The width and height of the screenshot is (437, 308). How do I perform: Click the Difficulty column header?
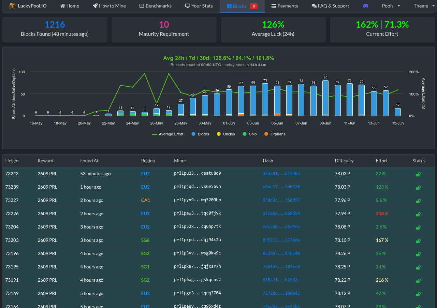click(x=344, y=161)
